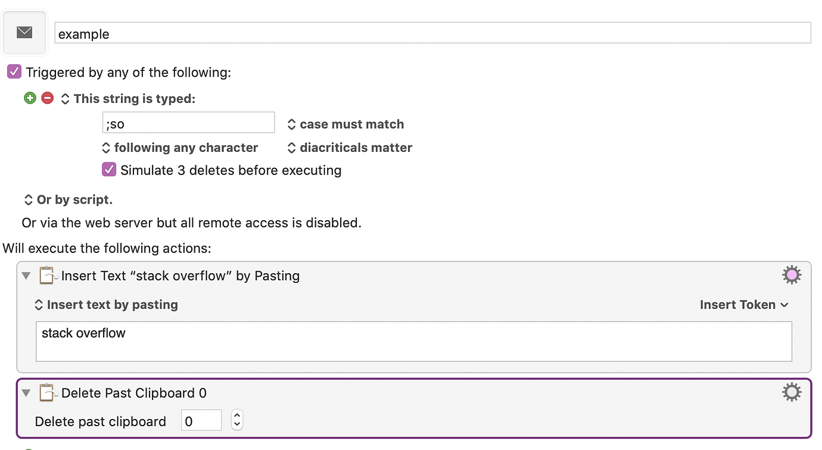
Task: Open the case must match dropdown
Action: [x=345, y=124]
